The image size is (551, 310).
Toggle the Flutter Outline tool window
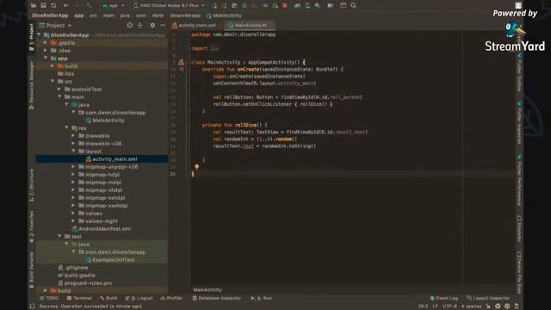pyautogui.click(x=519, y=73)
